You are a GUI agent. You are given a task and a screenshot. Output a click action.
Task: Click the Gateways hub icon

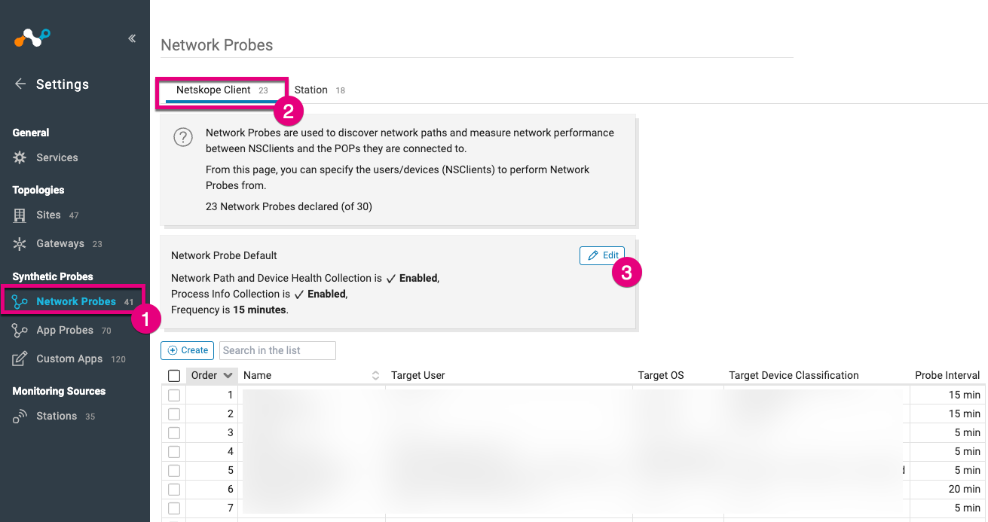tap(20, 243)
